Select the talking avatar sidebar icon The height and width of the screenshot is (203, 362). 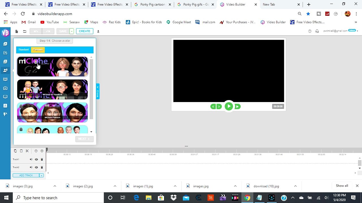[5, 70]
